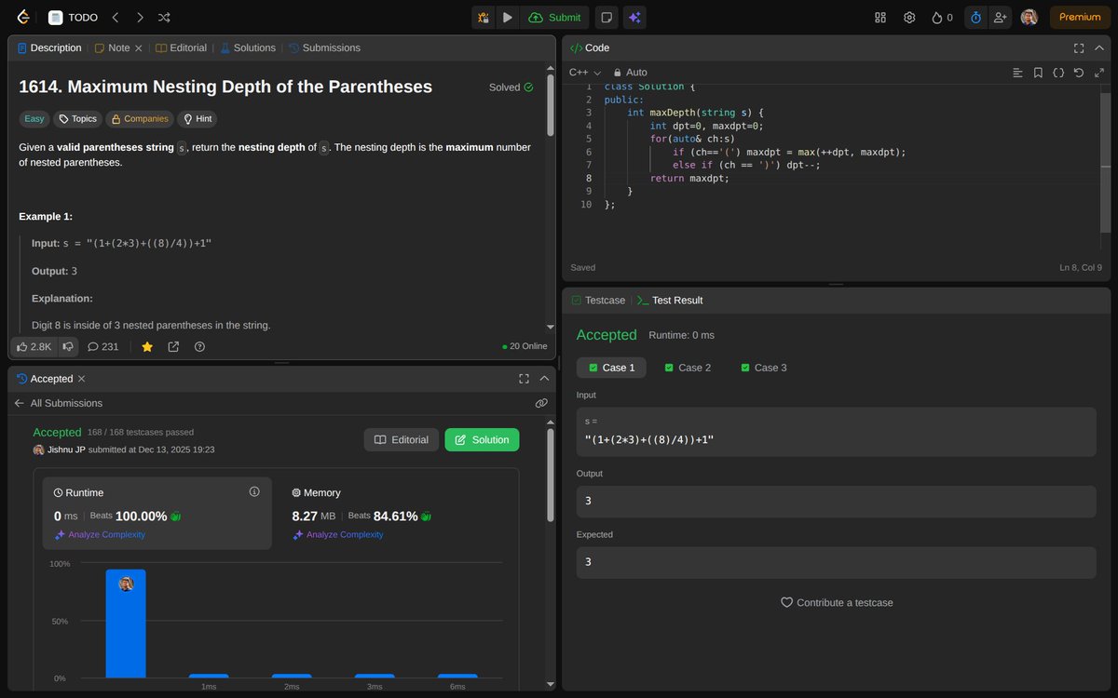Switch to the Editorial tab
The width and height of the screenshot is (1118, 698).
point(181,47)
